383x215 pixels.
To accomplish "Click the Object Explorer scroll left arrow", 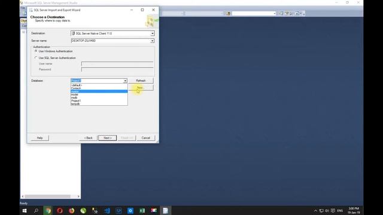I will tap(23, 196).
